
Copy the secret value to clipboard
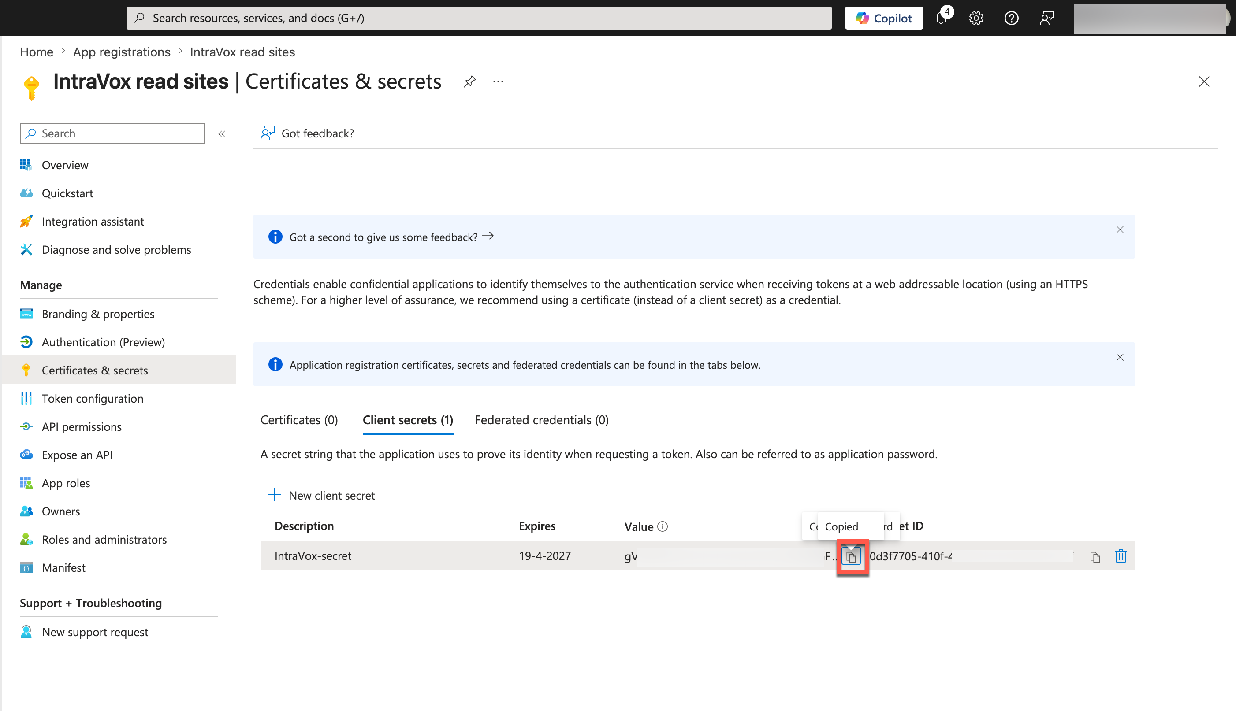click(852, 557)
